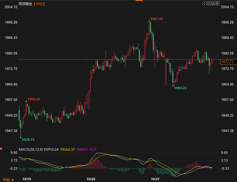Click the orange tab marker at top

click(139, 1)
